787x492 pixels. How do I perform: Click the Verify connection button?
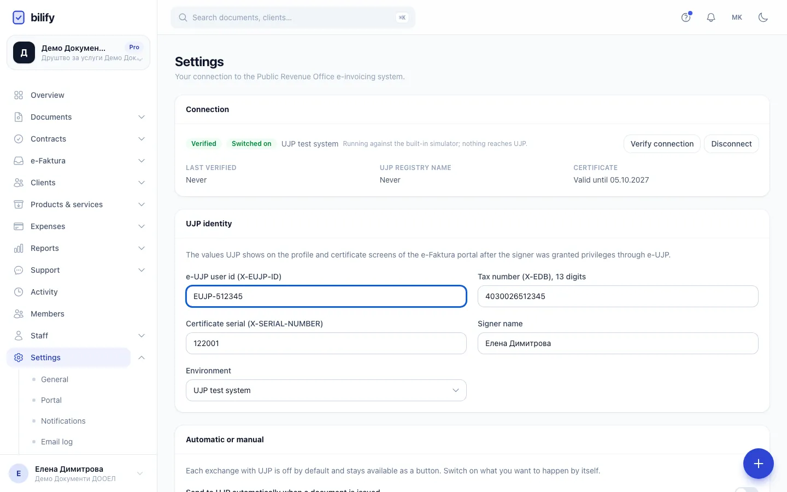point(662,144)
